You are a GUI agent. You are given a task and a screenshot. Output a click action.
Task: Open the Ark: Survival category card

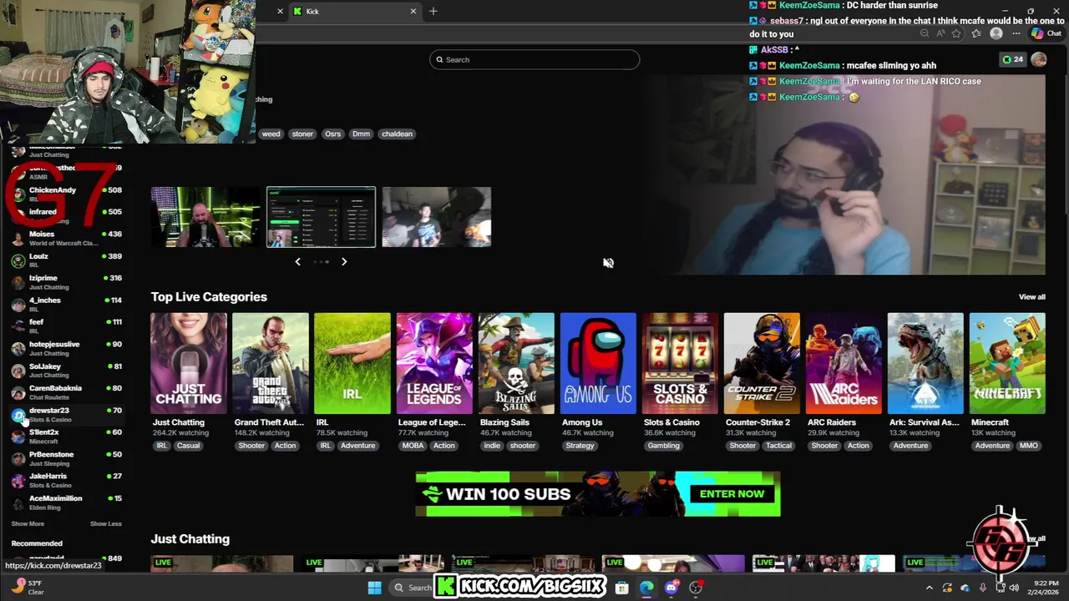pos(925,363)
